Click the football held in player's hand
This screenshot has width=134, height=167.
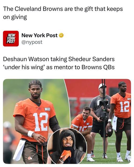coord(109,132)
